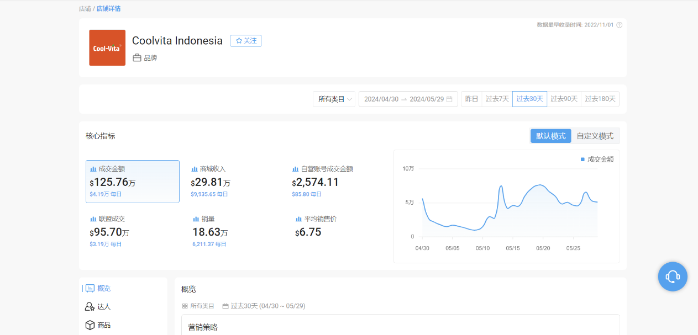698x335 pixels.
Task: Click the Coolvita store logo thumbnail
Action: [107, 48]
